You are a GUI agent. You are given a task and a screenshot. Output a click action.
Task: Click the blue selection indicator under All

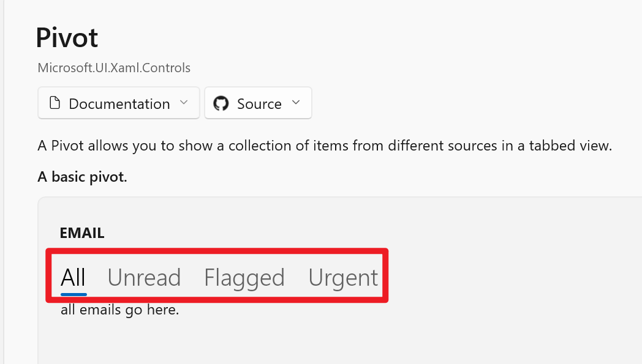coord(73,293)
